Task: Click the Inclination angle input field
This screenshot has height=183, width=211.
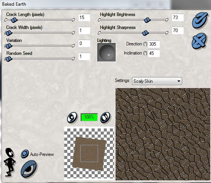Action: point(154,53)
